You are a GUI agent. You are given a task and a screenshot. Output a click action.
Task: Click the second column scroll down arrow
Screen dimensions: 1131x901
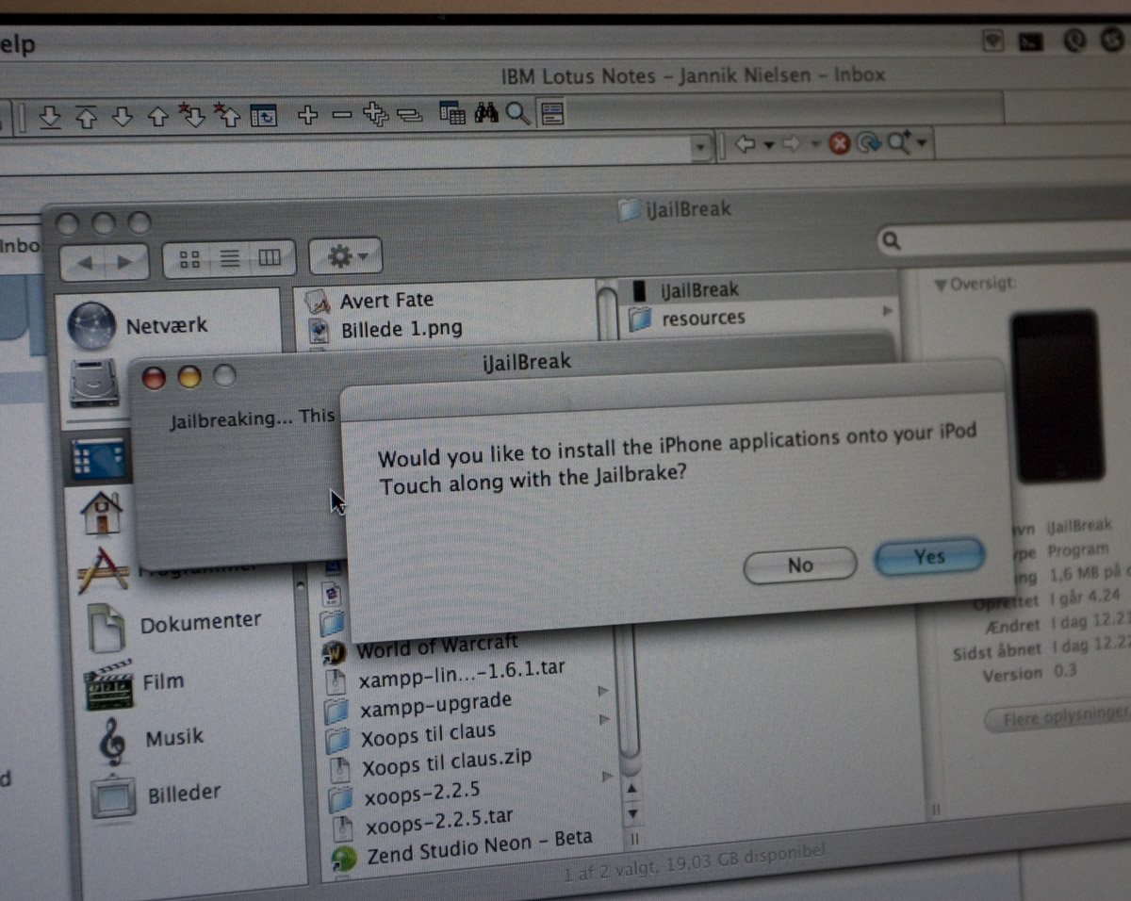point(633,812)
